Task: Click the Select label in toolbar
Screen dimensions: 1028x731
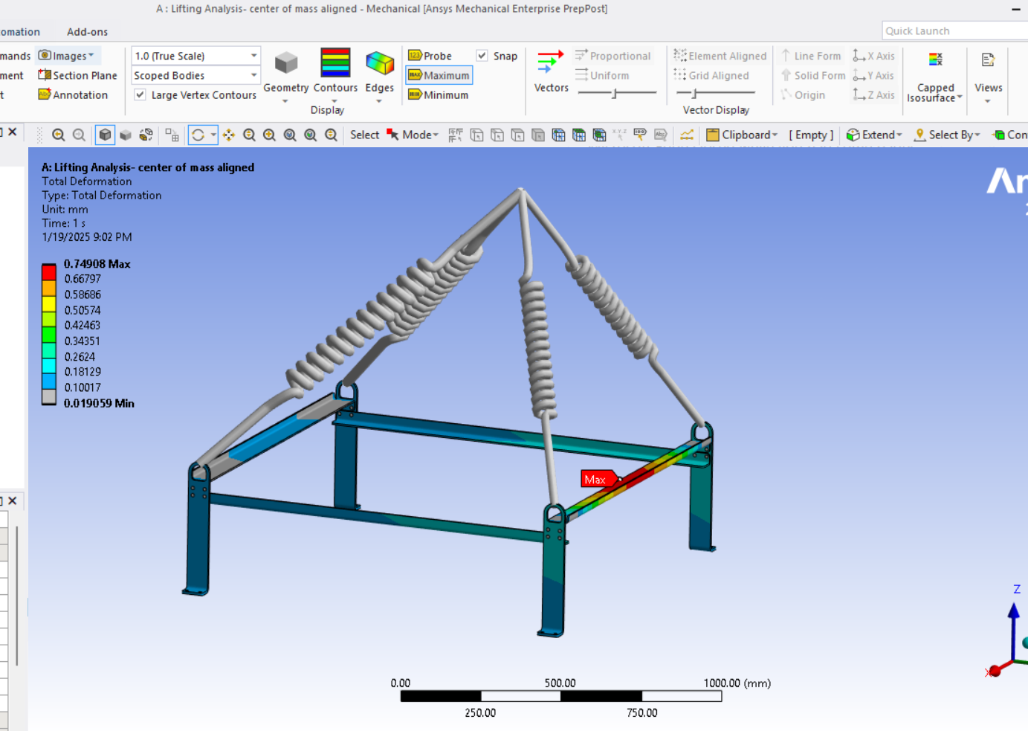Action: 364,135
